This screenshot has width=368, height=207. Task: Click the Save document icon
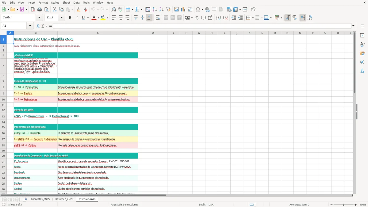[22, 10]
